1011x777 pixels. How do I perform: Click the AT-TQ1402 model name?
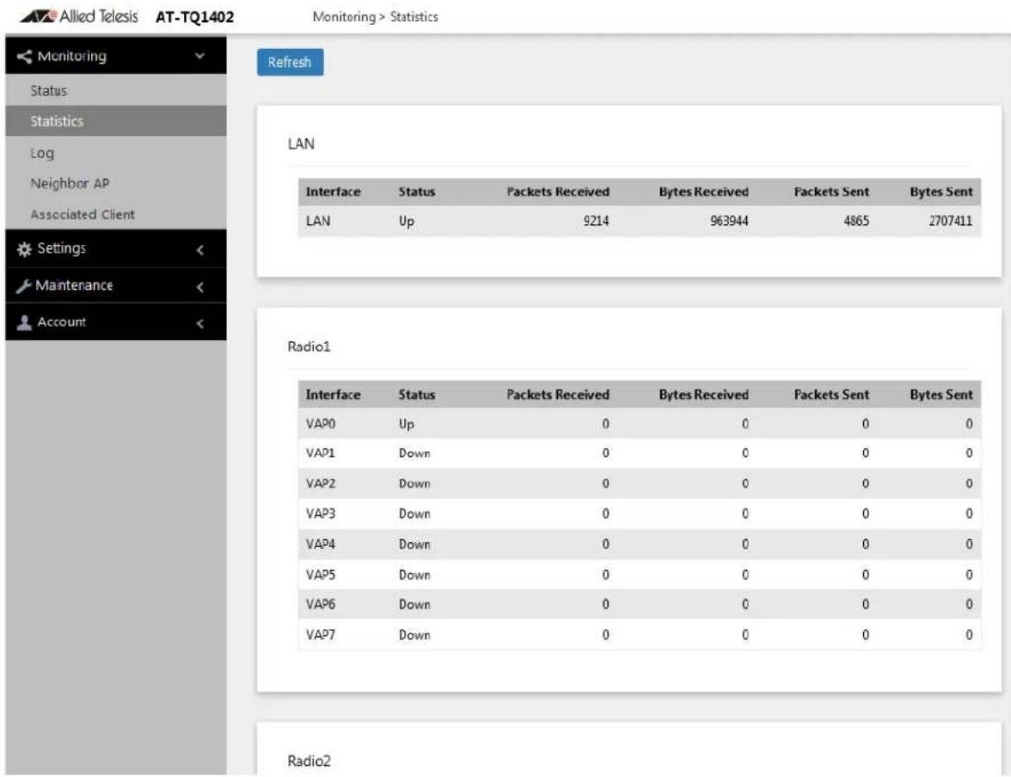point(194,17)
